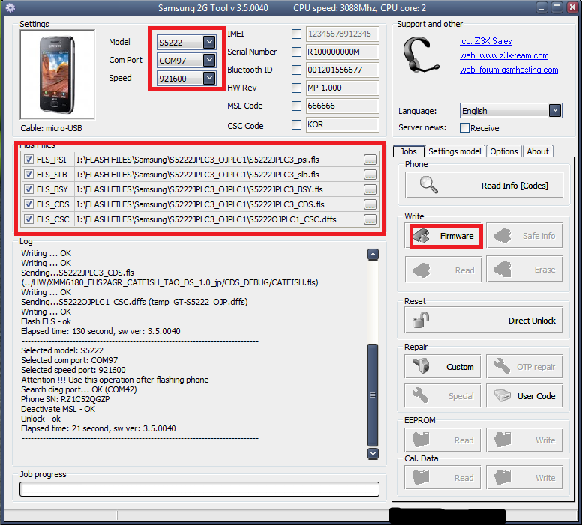Uncheck the FLS_BSY flash file
Viewport: 582px width, 525px height.
[28, 189]
